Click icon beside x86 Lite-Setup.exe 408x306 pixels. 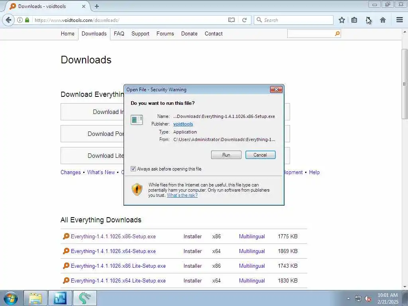(x=66, y=266)
